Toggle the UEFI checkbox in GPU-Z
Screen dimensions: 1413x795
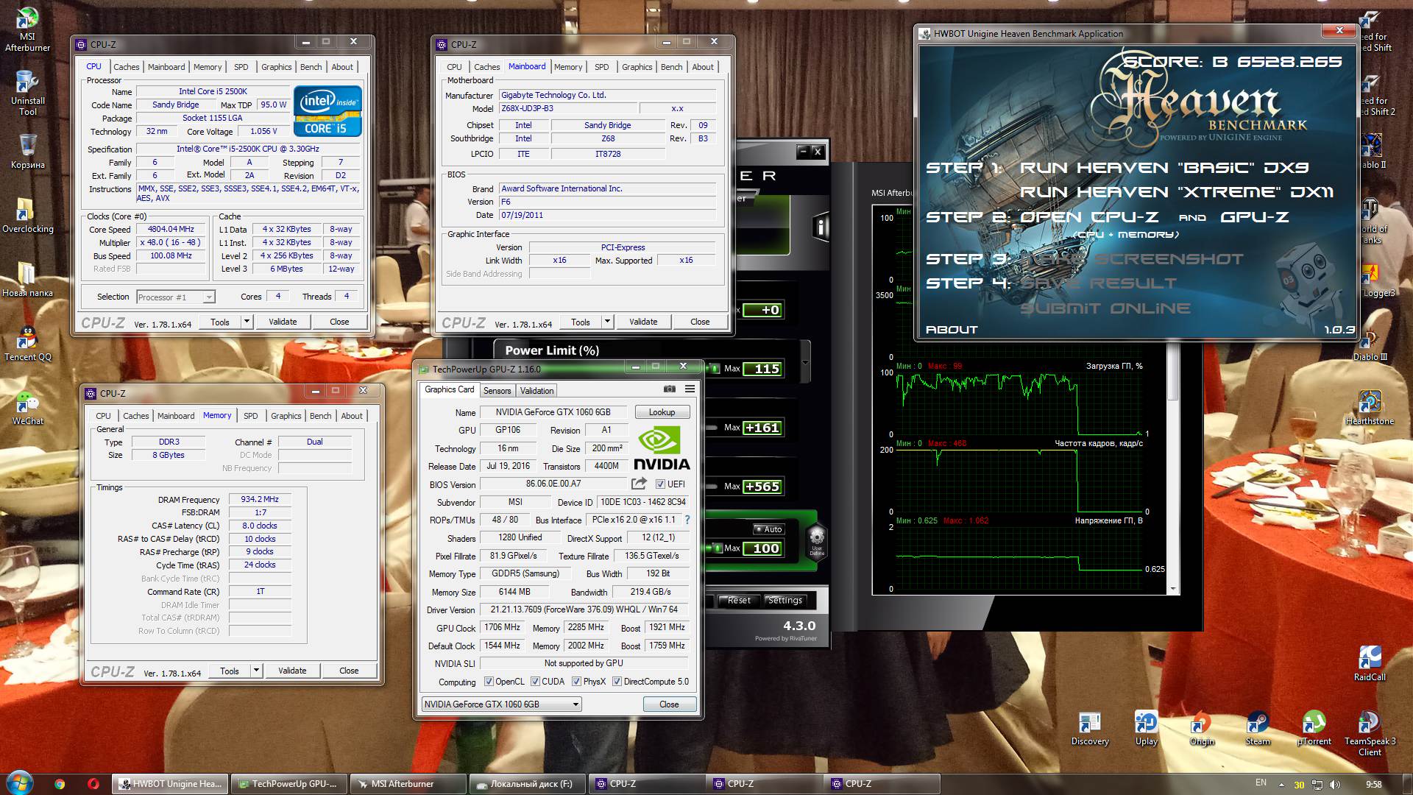[x=660, y=484]
